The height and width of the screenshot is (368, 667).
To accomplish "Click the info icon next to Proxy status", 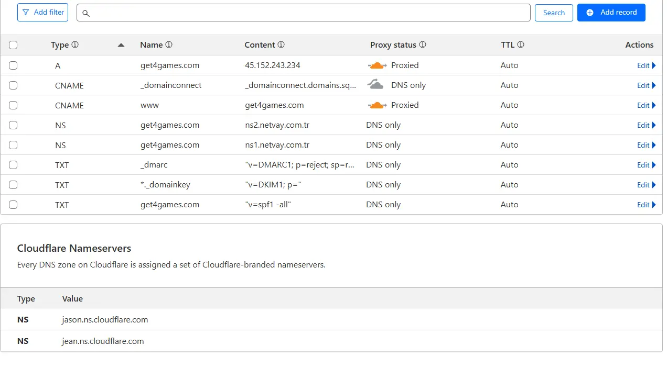I will 423,45.
